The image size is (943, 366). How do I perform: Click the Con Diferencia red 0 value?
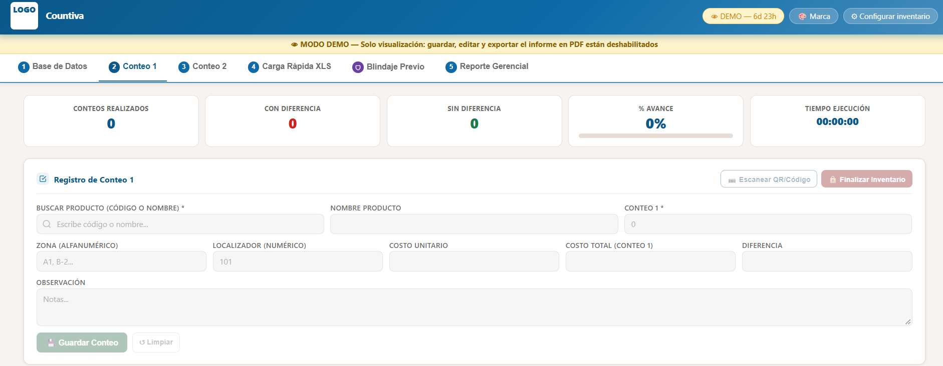[293, 123]
